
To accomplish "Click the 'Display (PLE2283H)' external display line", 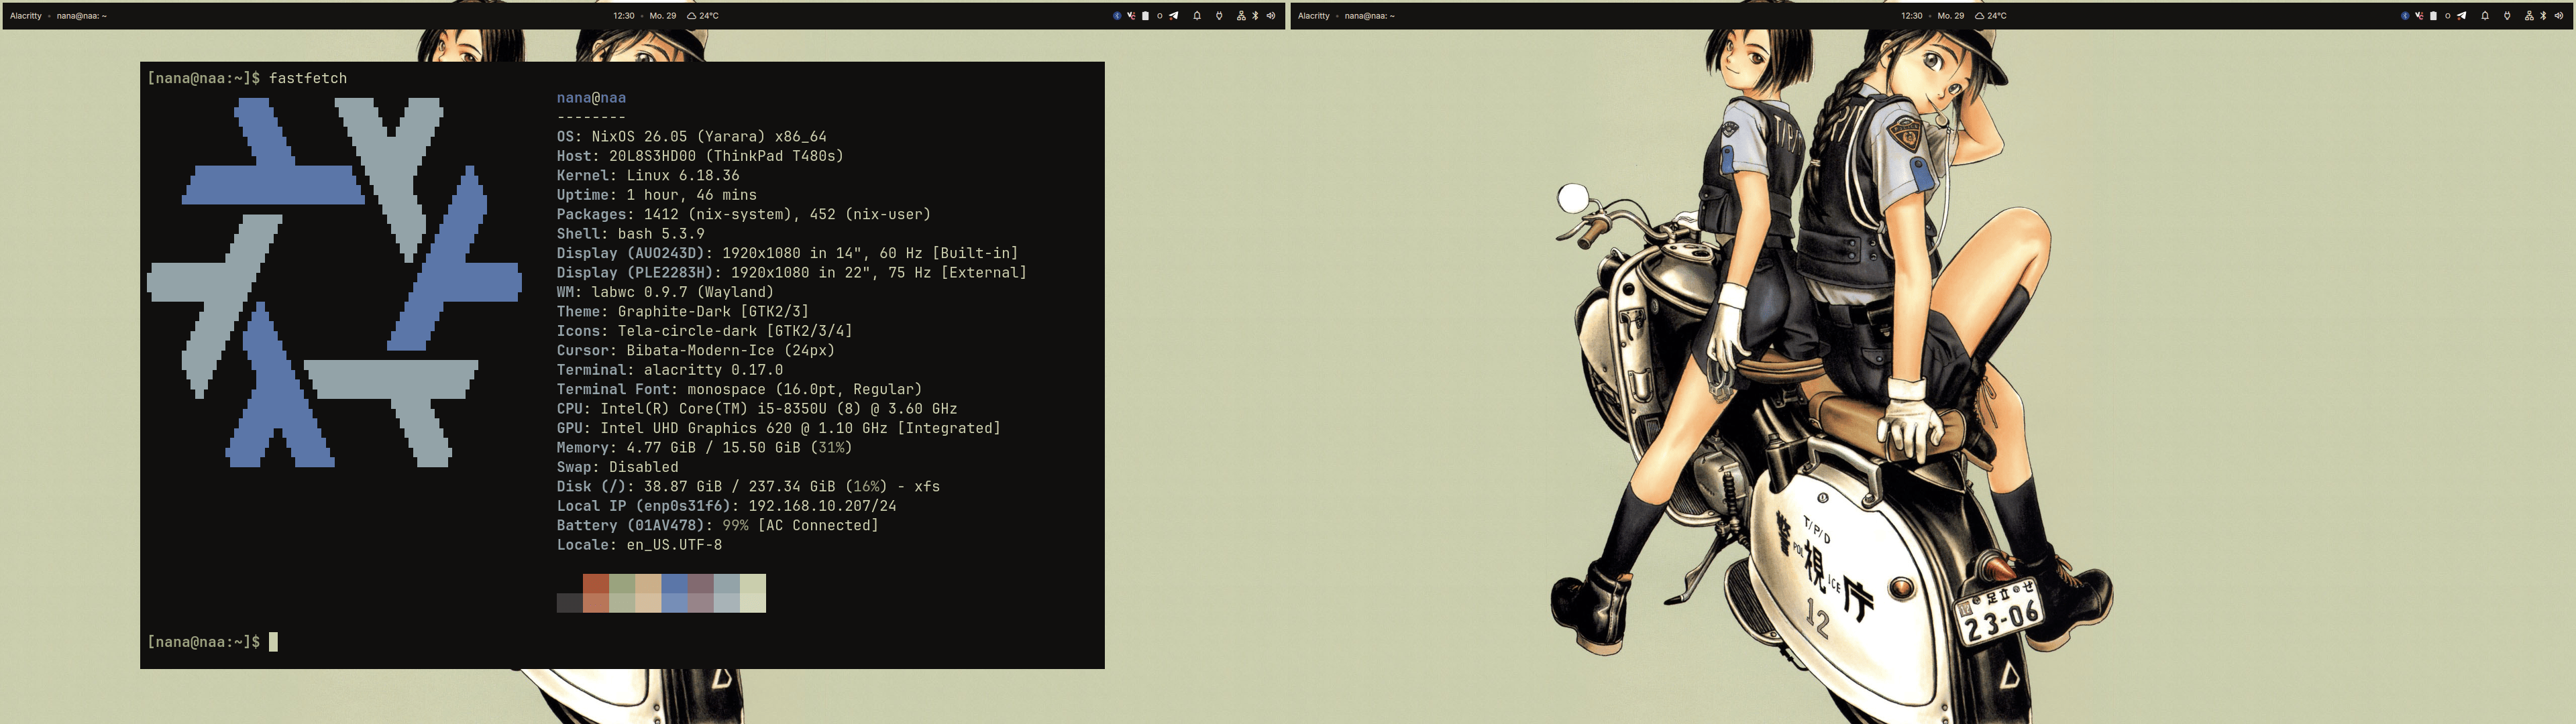I will (792, 273).
